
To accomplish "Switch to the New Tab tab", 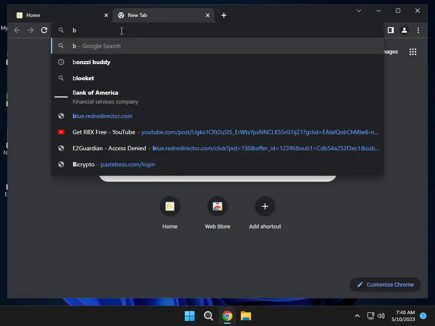I will coord(164,15).
